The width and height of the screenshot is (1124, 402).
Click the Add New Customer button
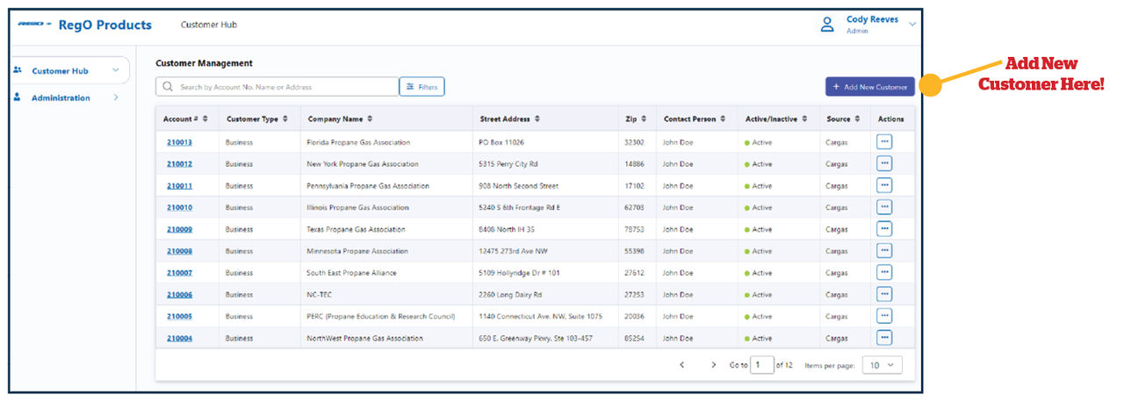tap(869, 87)
